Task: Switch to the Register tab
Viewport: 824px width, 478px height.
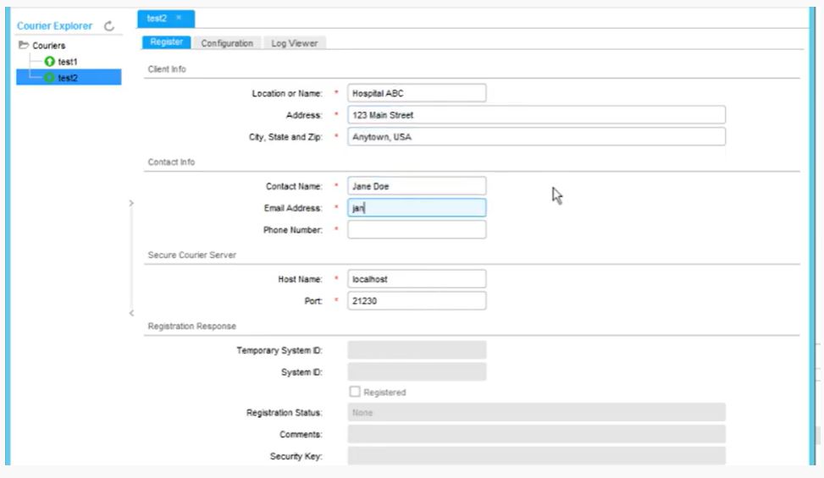Action: coord(166,42)
